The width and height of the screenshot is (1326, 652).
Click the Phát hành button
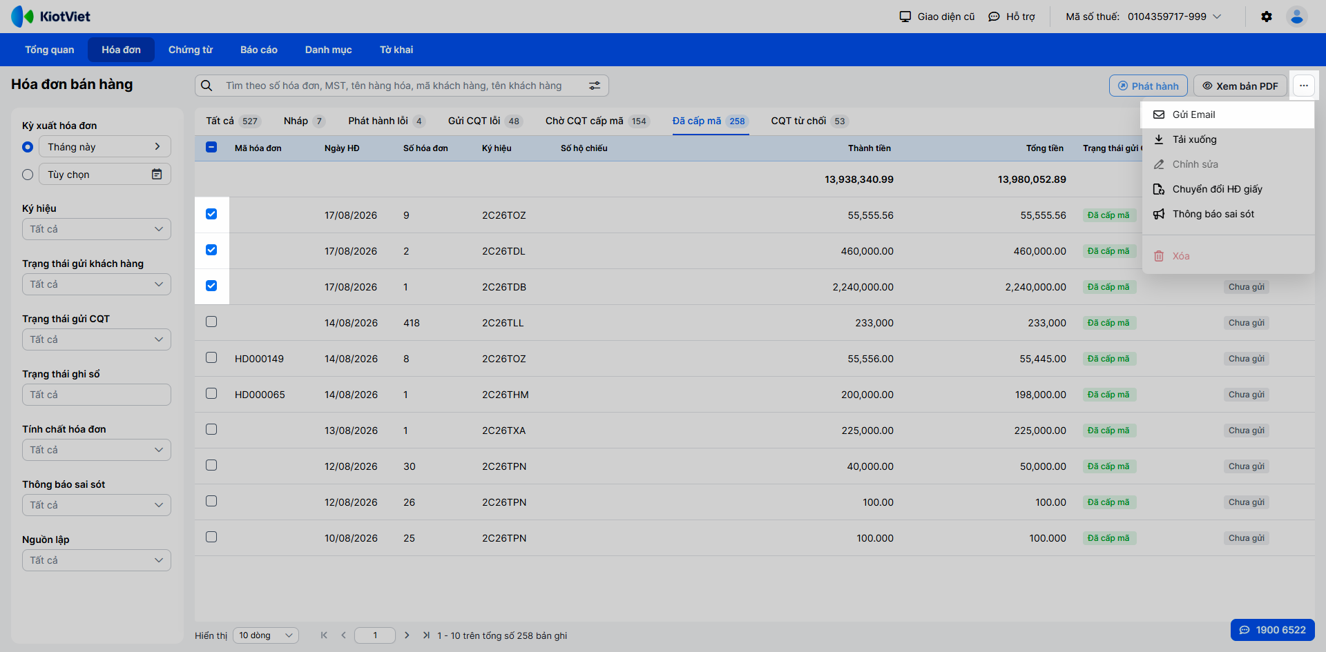point(1149,86)
